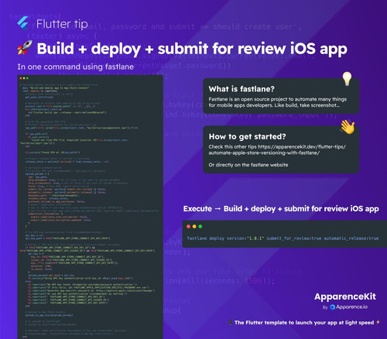Click the 'ApparenceKit' brand title
The width and height of the screenshot is (387, 339).
point(345,296)
